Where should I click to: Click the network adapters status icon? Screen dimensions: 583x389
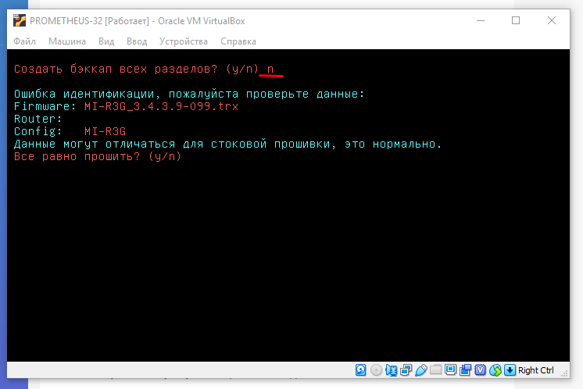pos(406,369)
